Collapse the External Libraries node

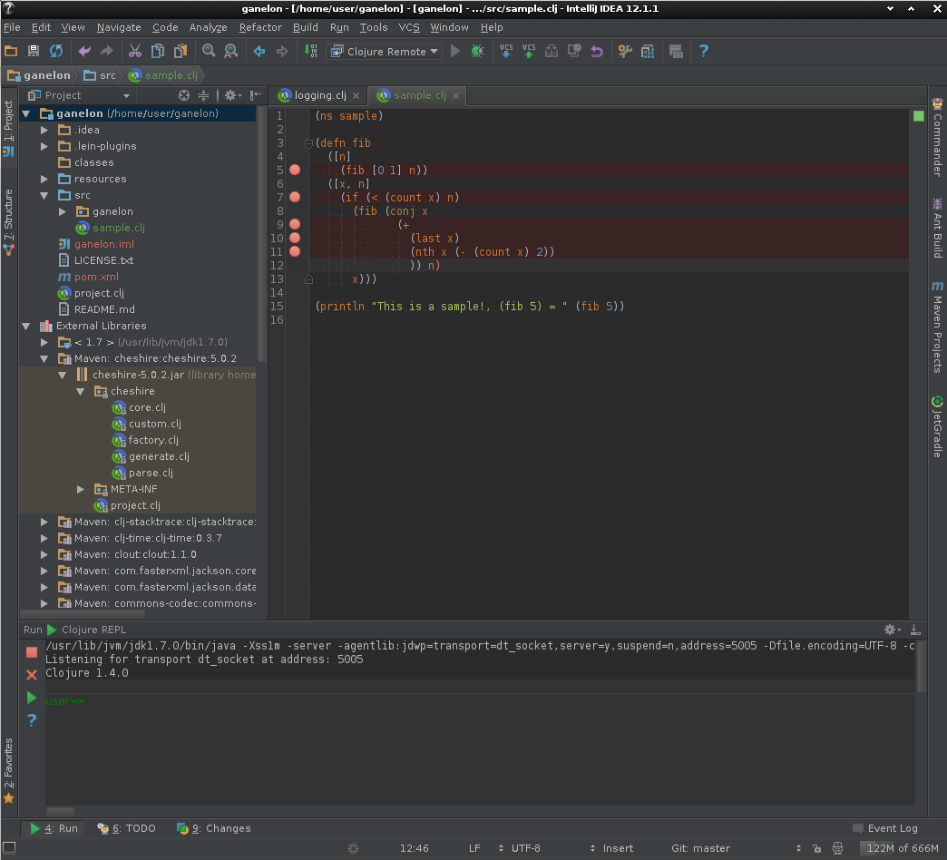(x=26, y=326)
